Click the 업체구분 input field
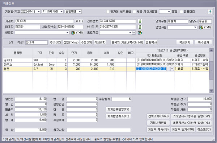Viewport: 217px width, 143px height. [x=178, y=21]
